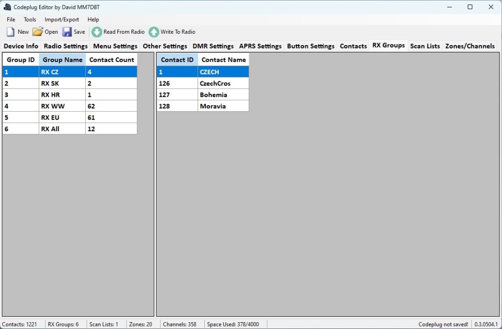502x329 pixels.
Task: Open the File menu
Action: [11, 20]
